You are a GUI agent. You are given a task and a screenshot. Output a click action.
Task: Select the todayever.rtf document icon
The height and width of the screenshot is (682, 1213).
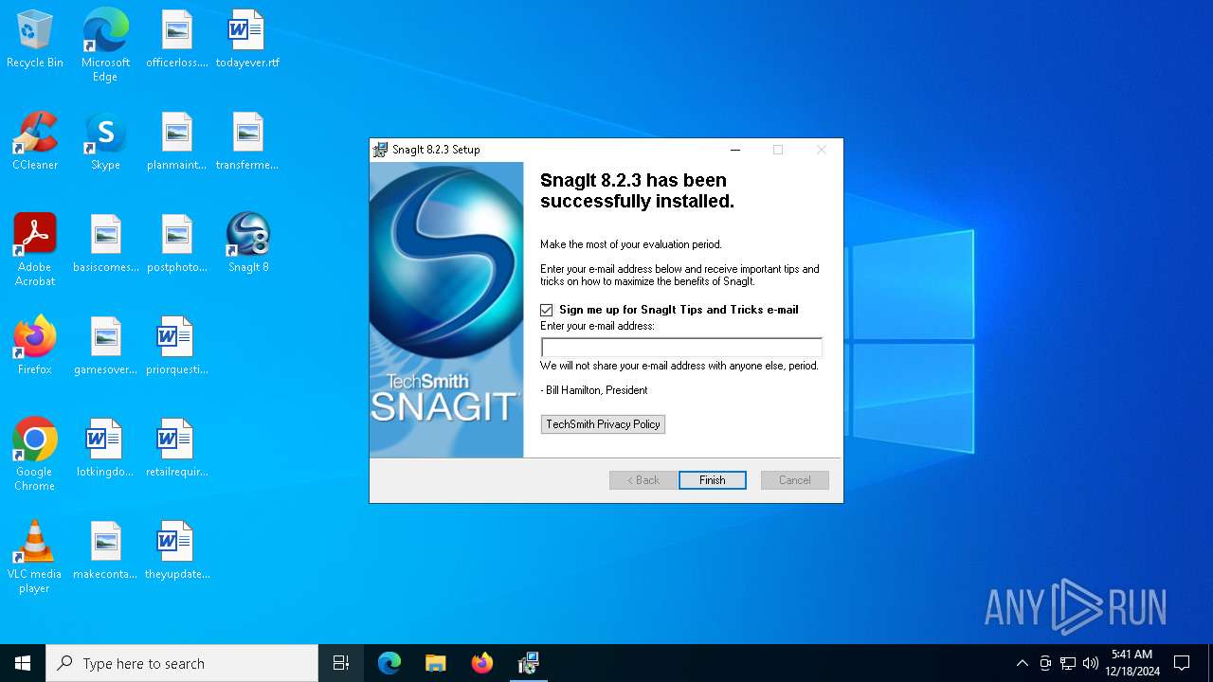247,40
